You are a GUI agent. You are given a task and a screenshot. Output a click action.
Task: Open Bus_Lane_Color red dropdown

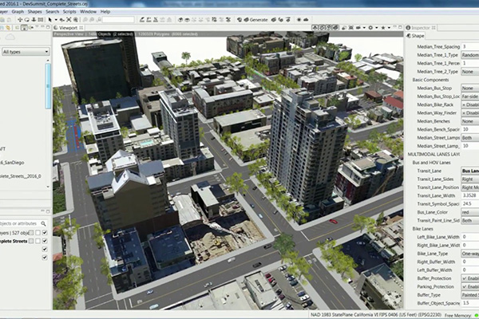[470, 212]
